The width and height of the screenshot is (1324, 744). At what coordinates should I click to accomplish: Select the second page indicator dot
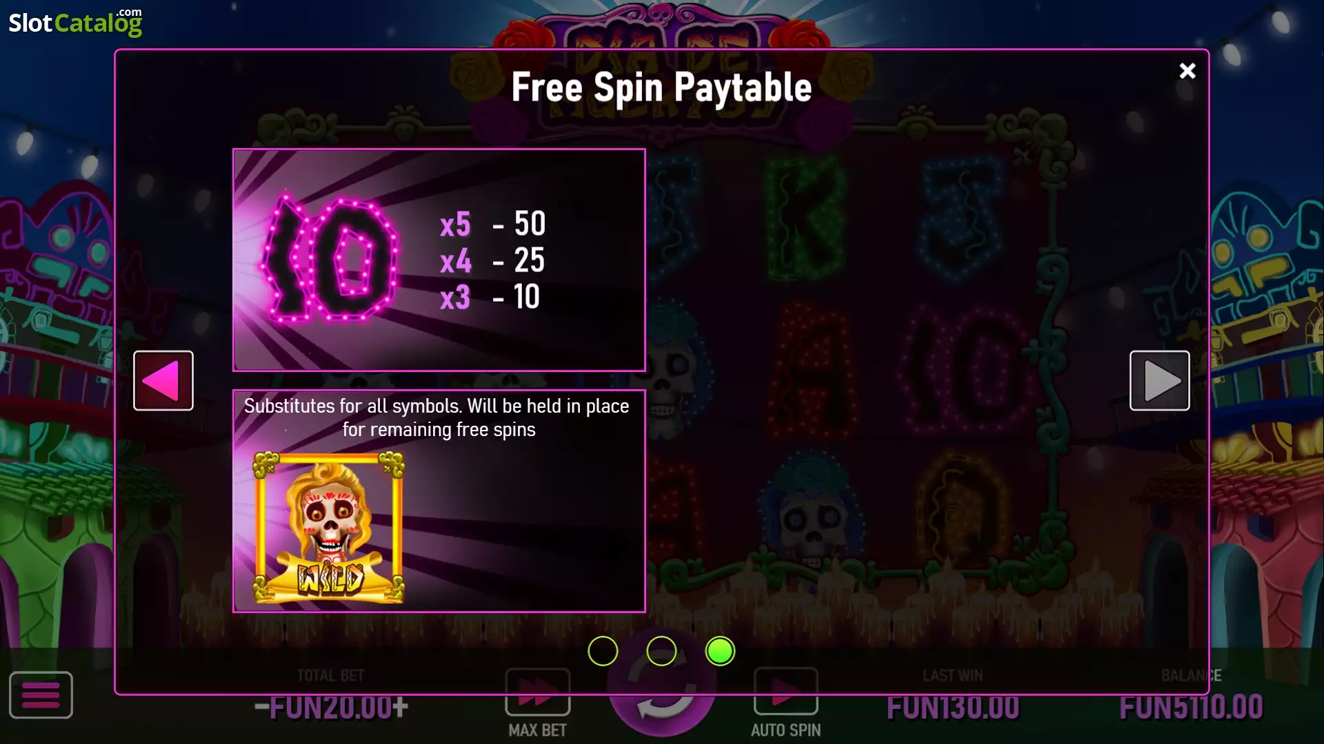pyautogui.click(x=661, y=651)
